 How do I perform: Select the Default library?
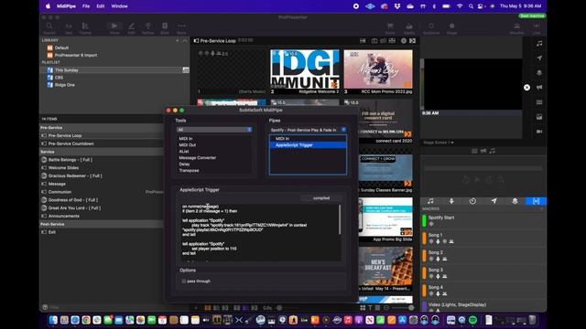[61, 48]
